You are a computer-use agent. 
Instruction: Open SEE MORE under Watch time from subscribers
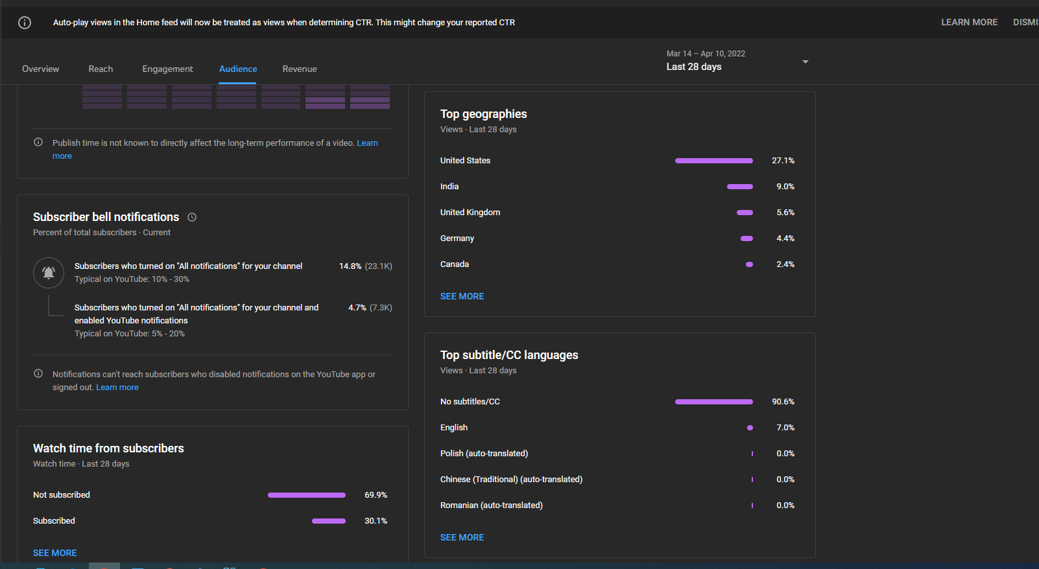point(55,553)
